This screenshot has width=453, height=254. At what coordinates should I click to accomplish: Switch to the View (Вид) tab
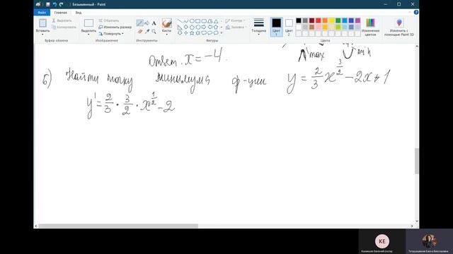pos(79,13)
